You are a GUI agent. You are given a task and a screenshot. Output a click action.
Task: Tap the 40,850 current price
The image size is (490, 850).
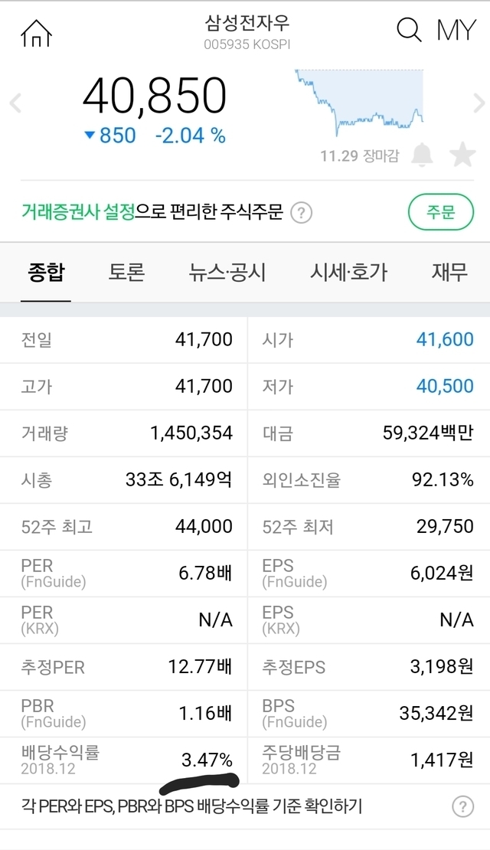pyautogui.click(x=155, y=97)
